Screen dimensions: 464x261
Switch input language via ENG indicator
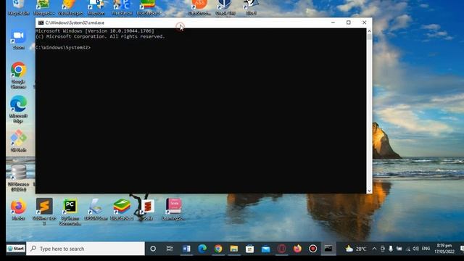[426, 249]
